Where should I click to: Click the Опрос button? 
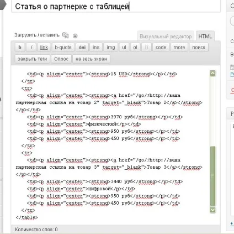coord(61,59)
